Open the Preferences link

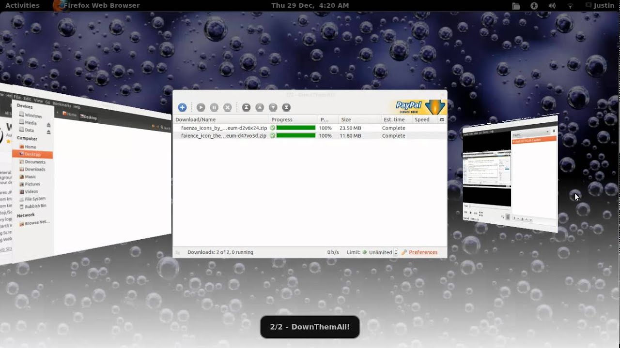click(423, 252)
